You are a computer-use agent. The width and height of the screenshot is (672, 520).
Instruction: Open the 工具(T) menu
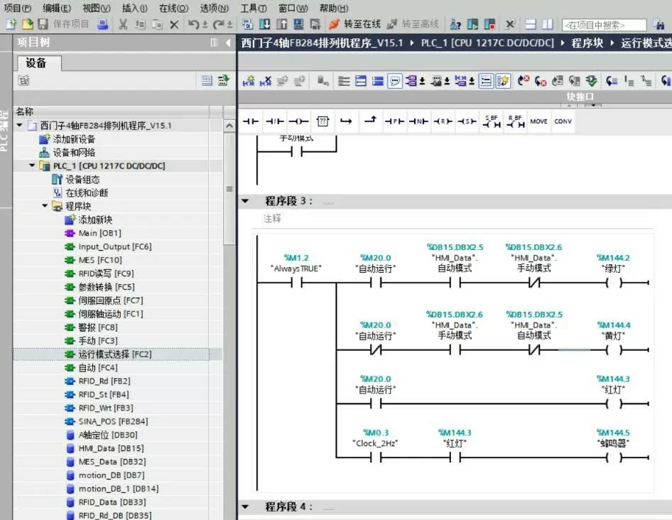point(254,8)
